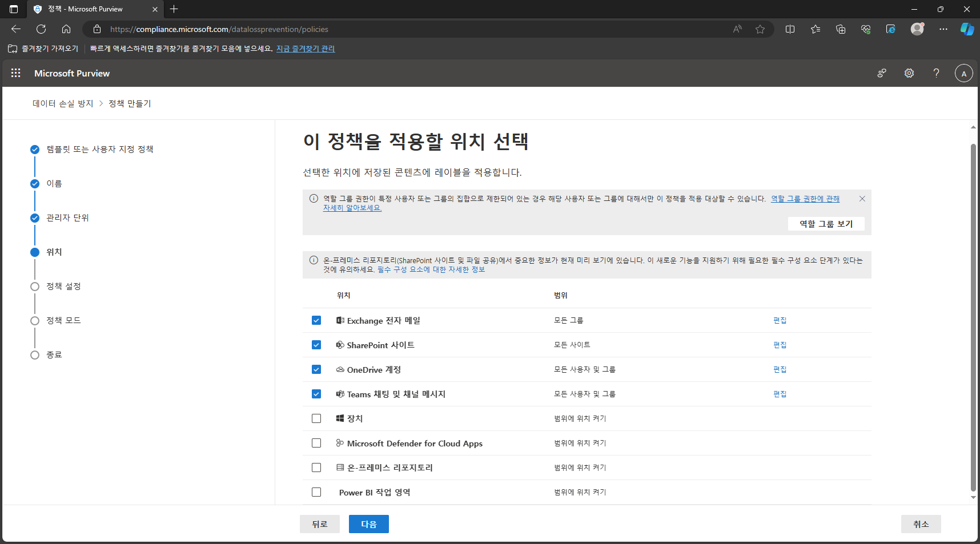Click the Teams chat location icon
Image resolution: width=980 pixels, height=544 pixels.
340,394
